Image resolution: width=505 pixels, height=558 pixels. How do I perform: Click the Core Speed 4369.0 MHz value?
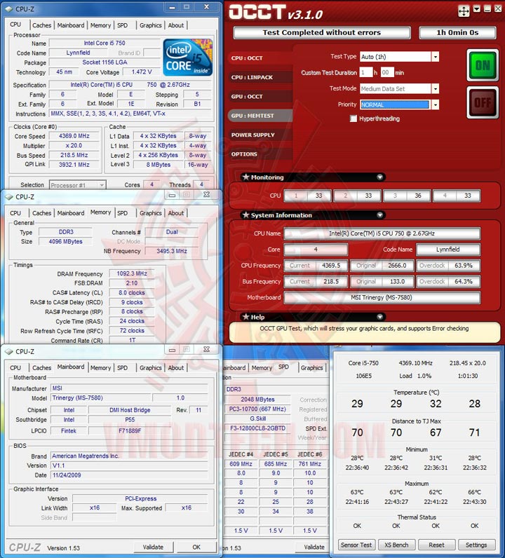click(x=74, y=136)
